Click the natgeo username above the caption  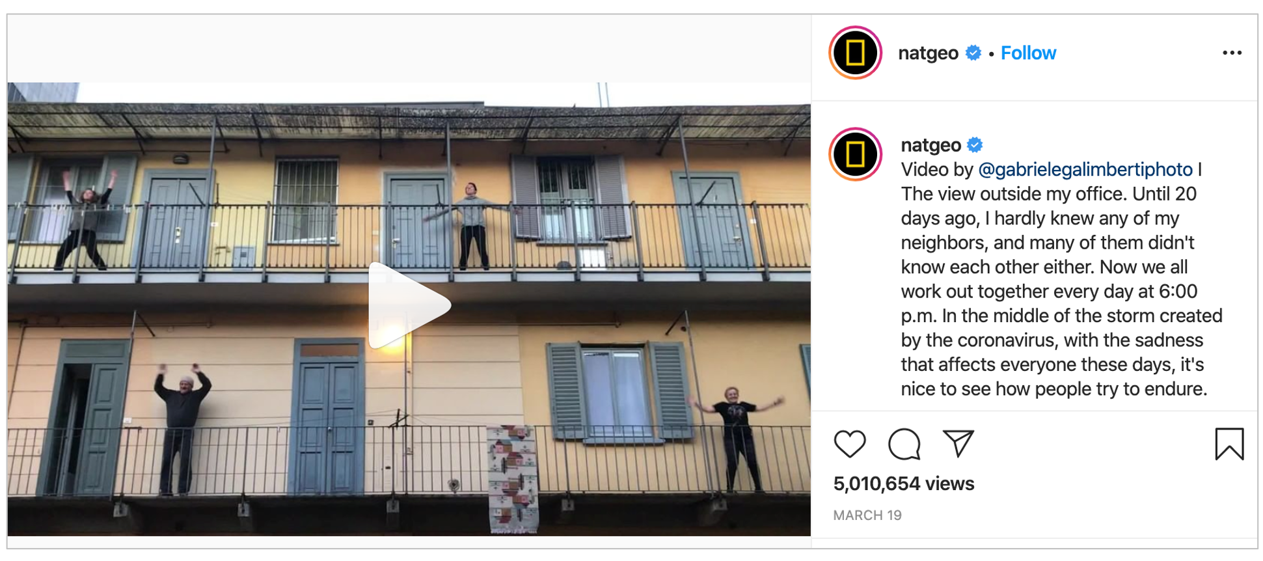pos(930,144)
